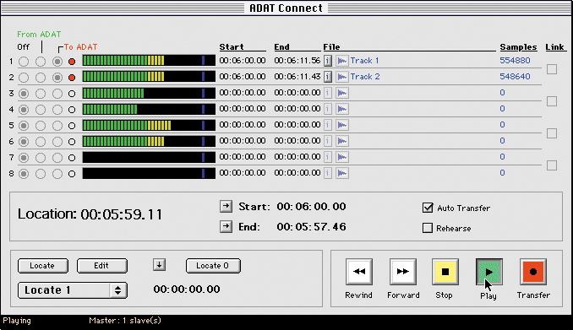The width and height of the screenshot is (573, 330).
Task: Select From ADAT for track 1
Action: pos(41,62)
